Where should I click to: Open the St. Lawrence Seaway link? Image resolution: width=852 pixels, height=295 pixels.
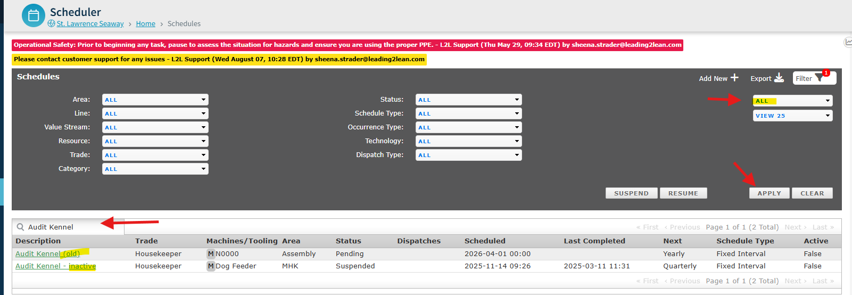(90, 23)
